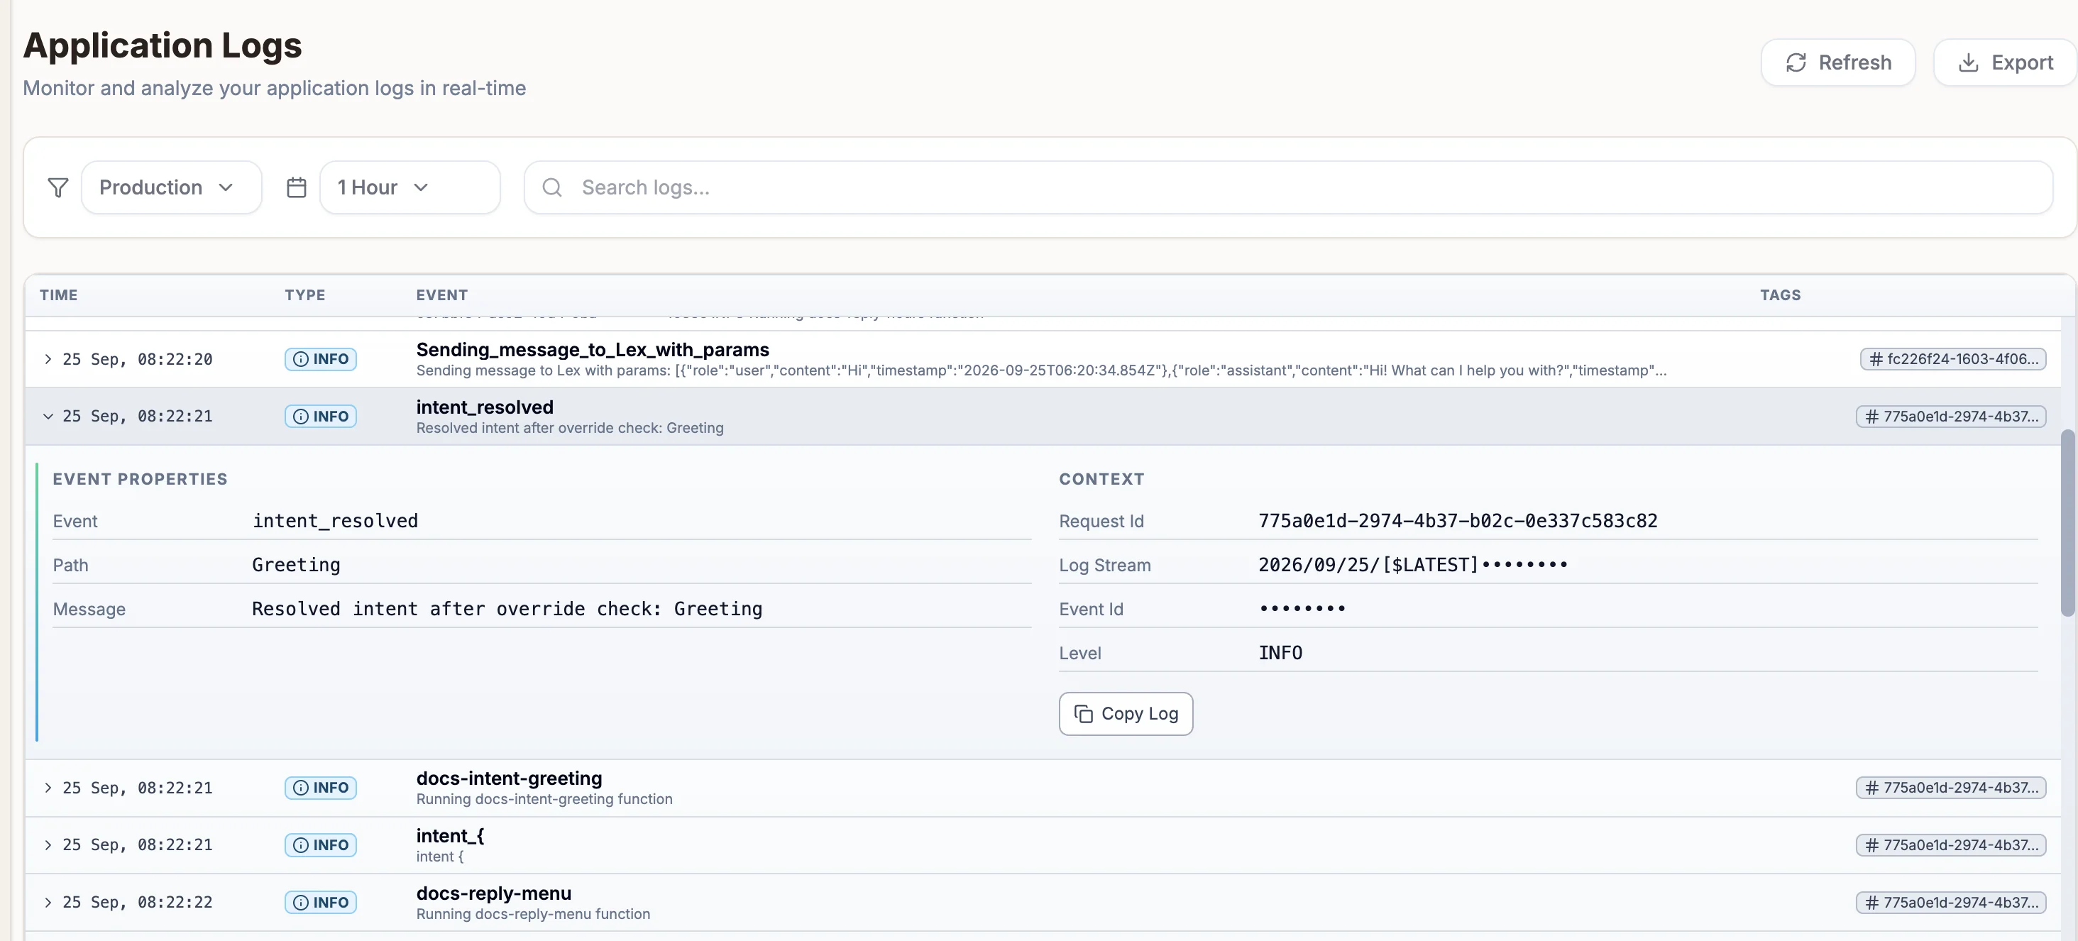Click the Request Id value 775a0e1d-2974-4b37-b02c-0e337c583c82
2078x941 pixels.
1458,521
